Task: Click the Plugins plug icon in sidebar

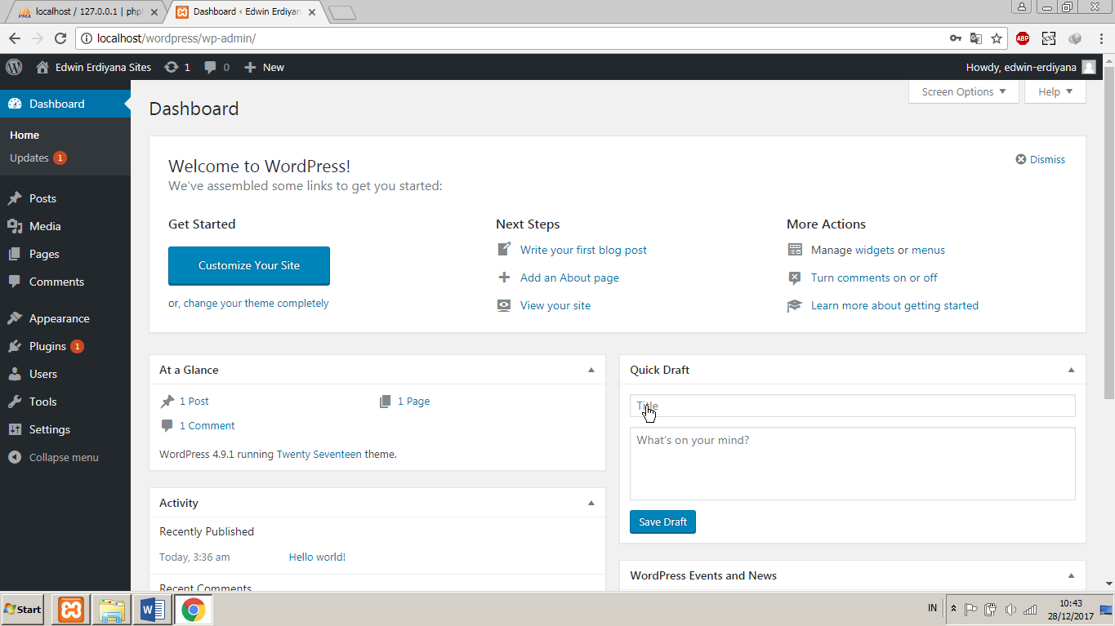Action: point(15,346)
